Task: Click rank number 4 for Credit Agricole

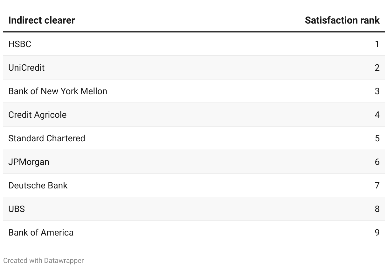Action: pyautogui.click(x=377, y=115)
